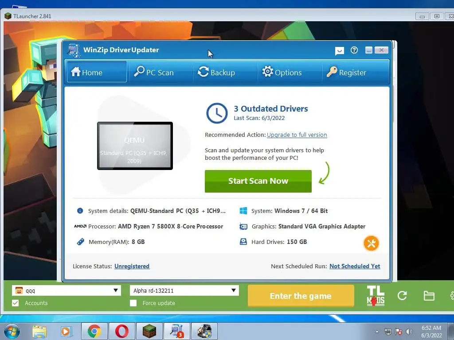This screenshot has height=340, width=454.
Task: Click the WinZip Driver Updater app logo
Action: (74, 50)
